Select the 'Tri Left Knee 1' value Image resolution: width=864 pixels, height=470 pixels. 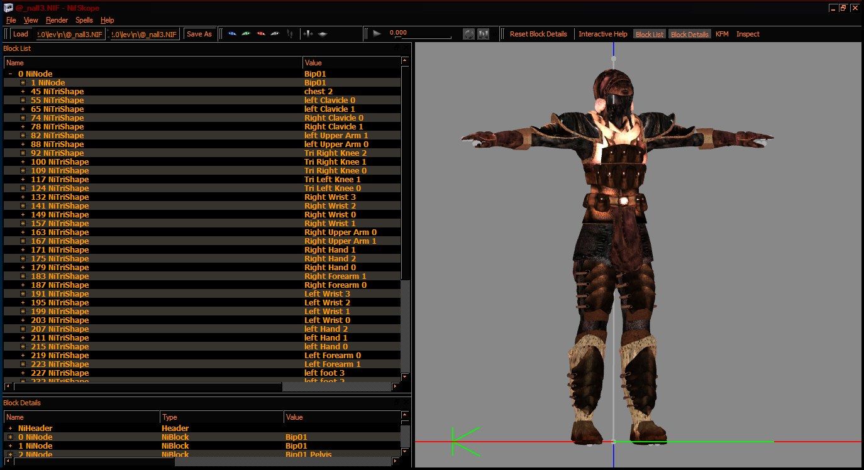coord(333,180)
